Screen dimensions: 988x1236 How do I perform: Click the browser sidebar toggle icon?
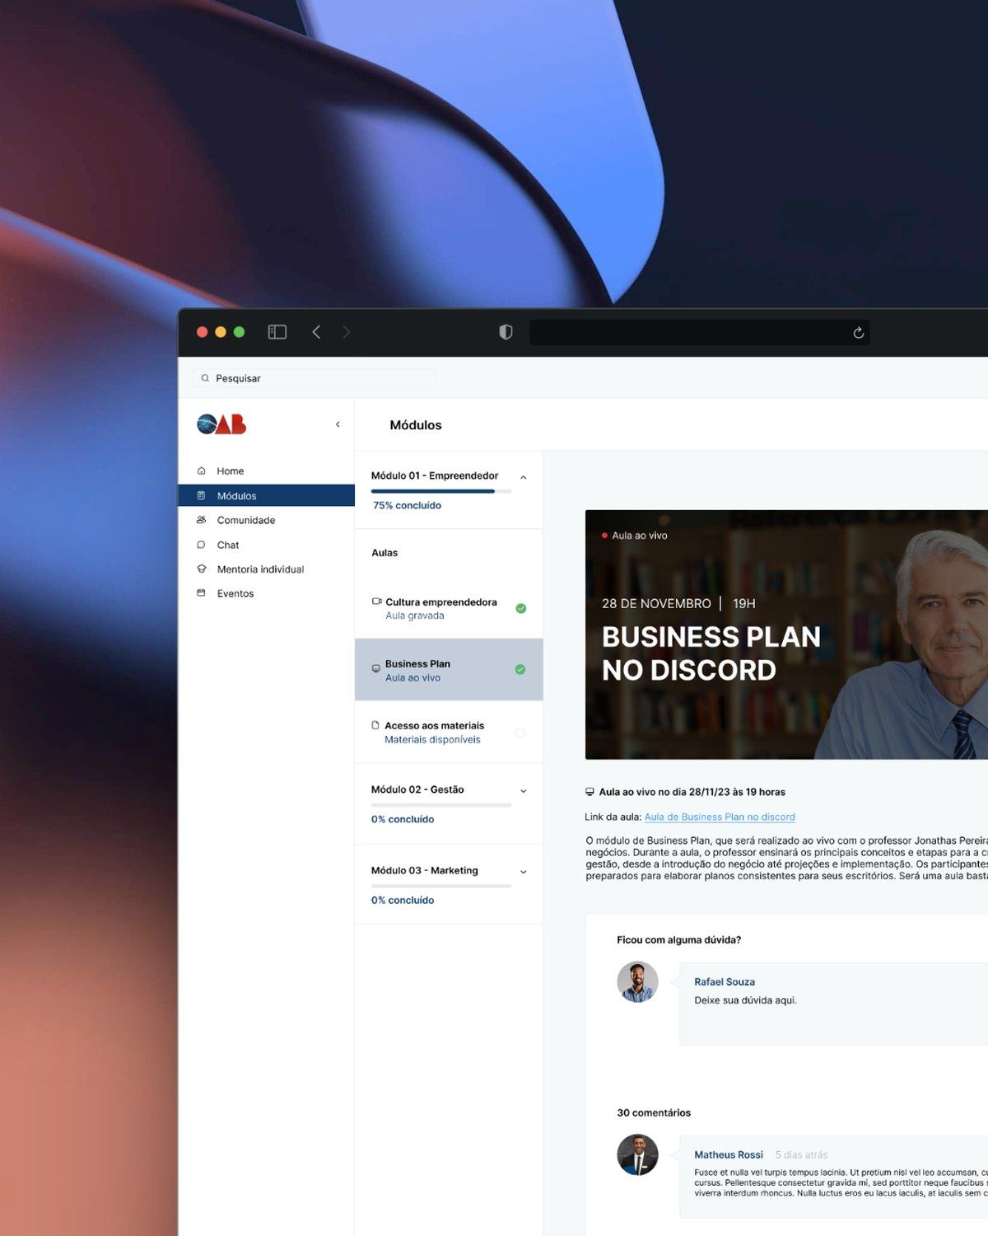(x=277, y=332)
